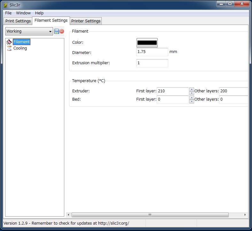Decrease Bed first layer temperature with down arrow
The width and height of the screenshot is (252, 231).
192,102
